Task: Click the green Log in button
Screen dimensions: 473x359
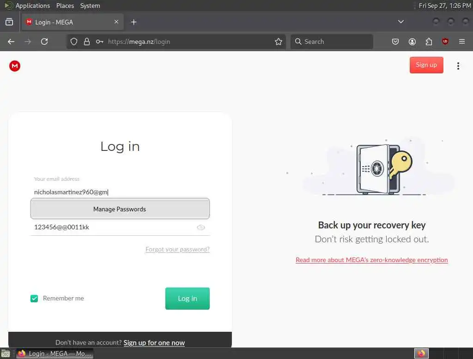Action: click(188, 299)
